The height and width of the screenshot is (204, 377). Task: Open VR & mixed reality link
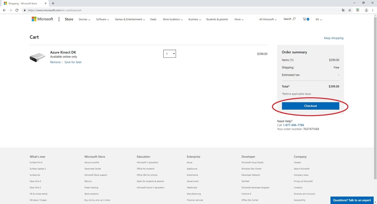click(39, 194)
